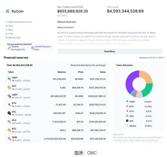Open the Fees link
This screenshot has width=167, height=157.
(11, 26)
